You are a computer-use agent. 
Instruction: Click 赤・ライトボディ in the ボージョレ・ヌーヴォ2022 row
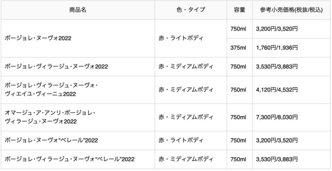181,38
